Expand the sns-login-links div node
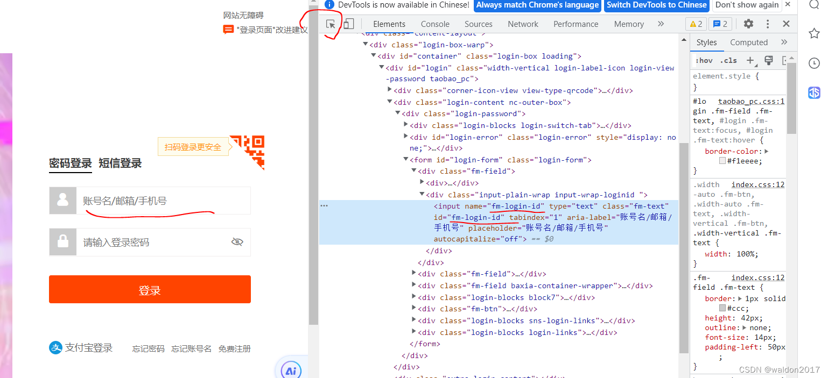Image resolution: width=828 pixels, height=378 pixels. pyautogui.click(x=414, y=320)
